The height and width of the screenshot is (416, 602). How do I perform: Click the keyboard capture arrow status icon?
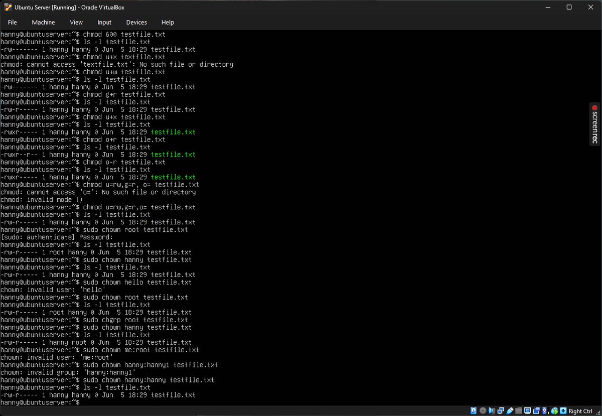click(x=563, y=411)
